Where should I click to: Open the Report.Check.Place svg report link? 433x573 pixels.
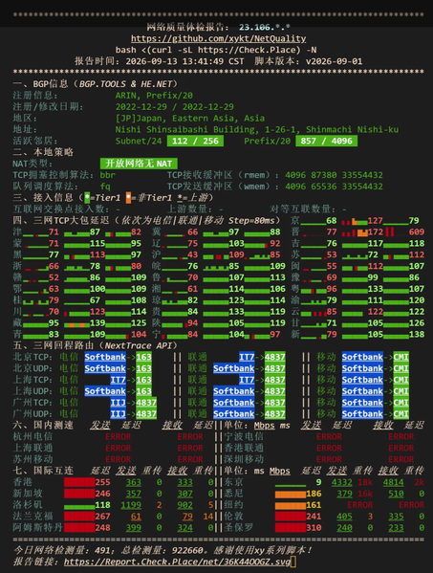pos(177,562)
